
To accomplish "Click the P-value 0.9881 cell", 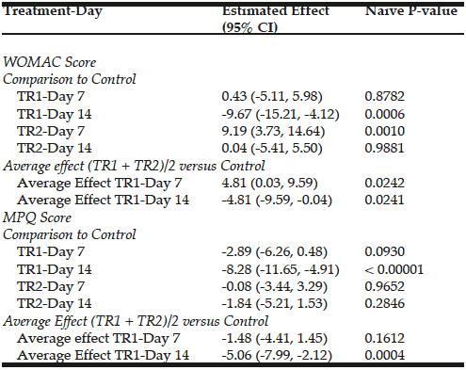I will pyautogui.click(x=384, y=148).
